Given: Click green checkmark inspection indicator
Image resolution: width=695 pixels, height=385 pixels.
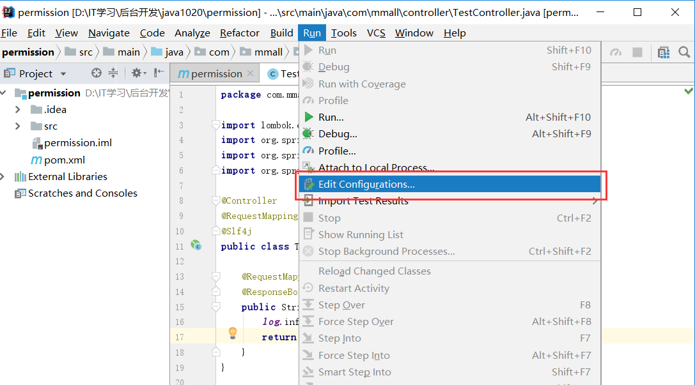Looking at the screenshot, I should 688,91.
